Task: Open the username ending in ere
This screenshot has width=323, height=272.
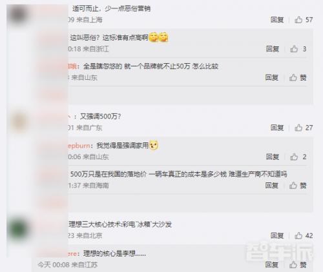Action: [x=72, y=254]
